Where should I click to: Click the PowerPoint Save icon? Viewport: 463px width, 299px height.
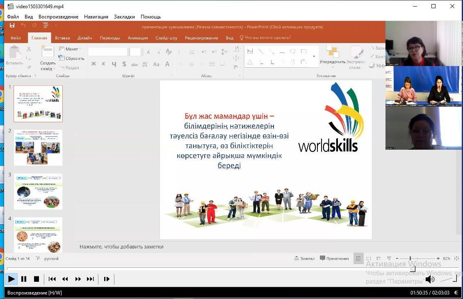[x=12, y=25]
